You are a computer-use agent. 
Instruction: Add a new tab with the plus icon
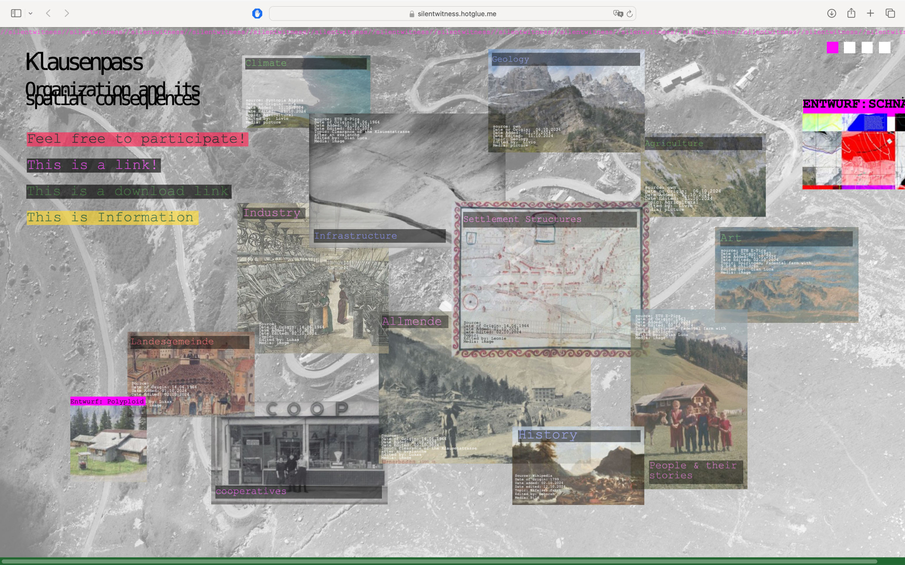(x=870, y=14)
